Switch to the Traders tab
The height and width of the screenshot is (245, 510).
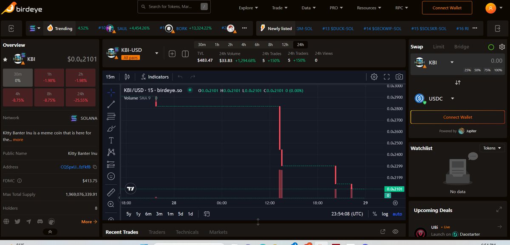tap(157, 232)
